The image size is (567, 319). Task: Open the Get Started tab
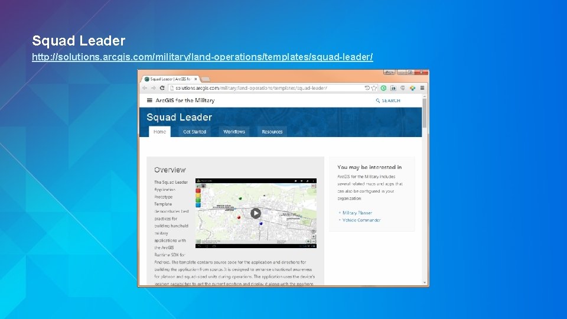pyautogui.click(x=194, y=132)
